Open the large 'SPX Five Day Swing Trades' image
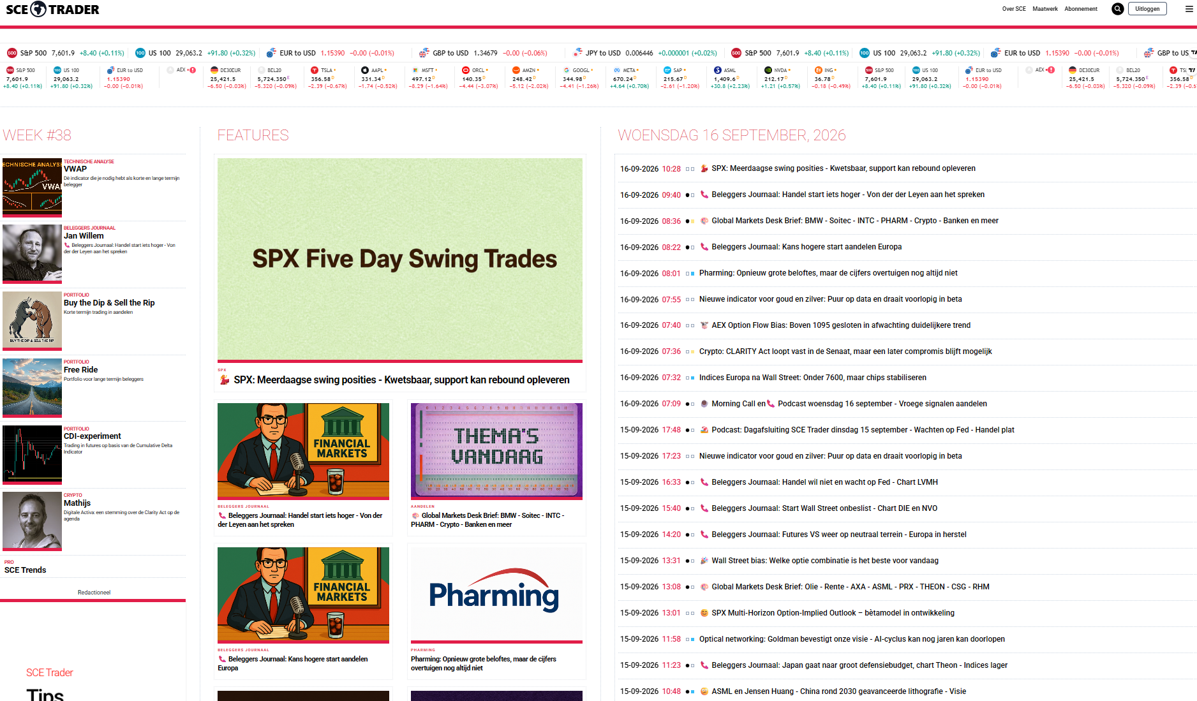The width and height of the screenshot is (1197, 701). 400,260
